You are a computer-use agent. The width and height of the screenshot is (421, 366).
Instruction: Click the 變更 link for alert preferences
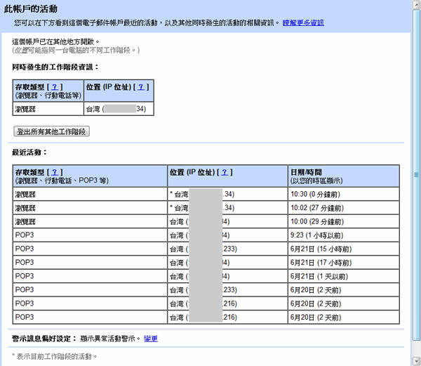(x=151, y=339)
